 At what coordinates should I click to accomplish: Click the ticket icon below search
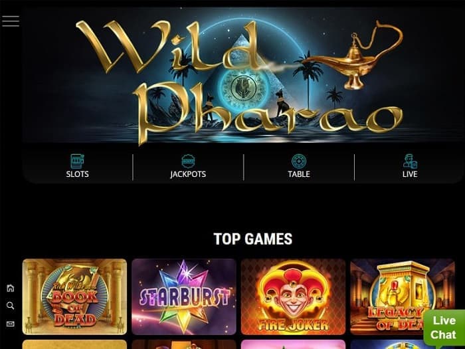coord(11,324)
